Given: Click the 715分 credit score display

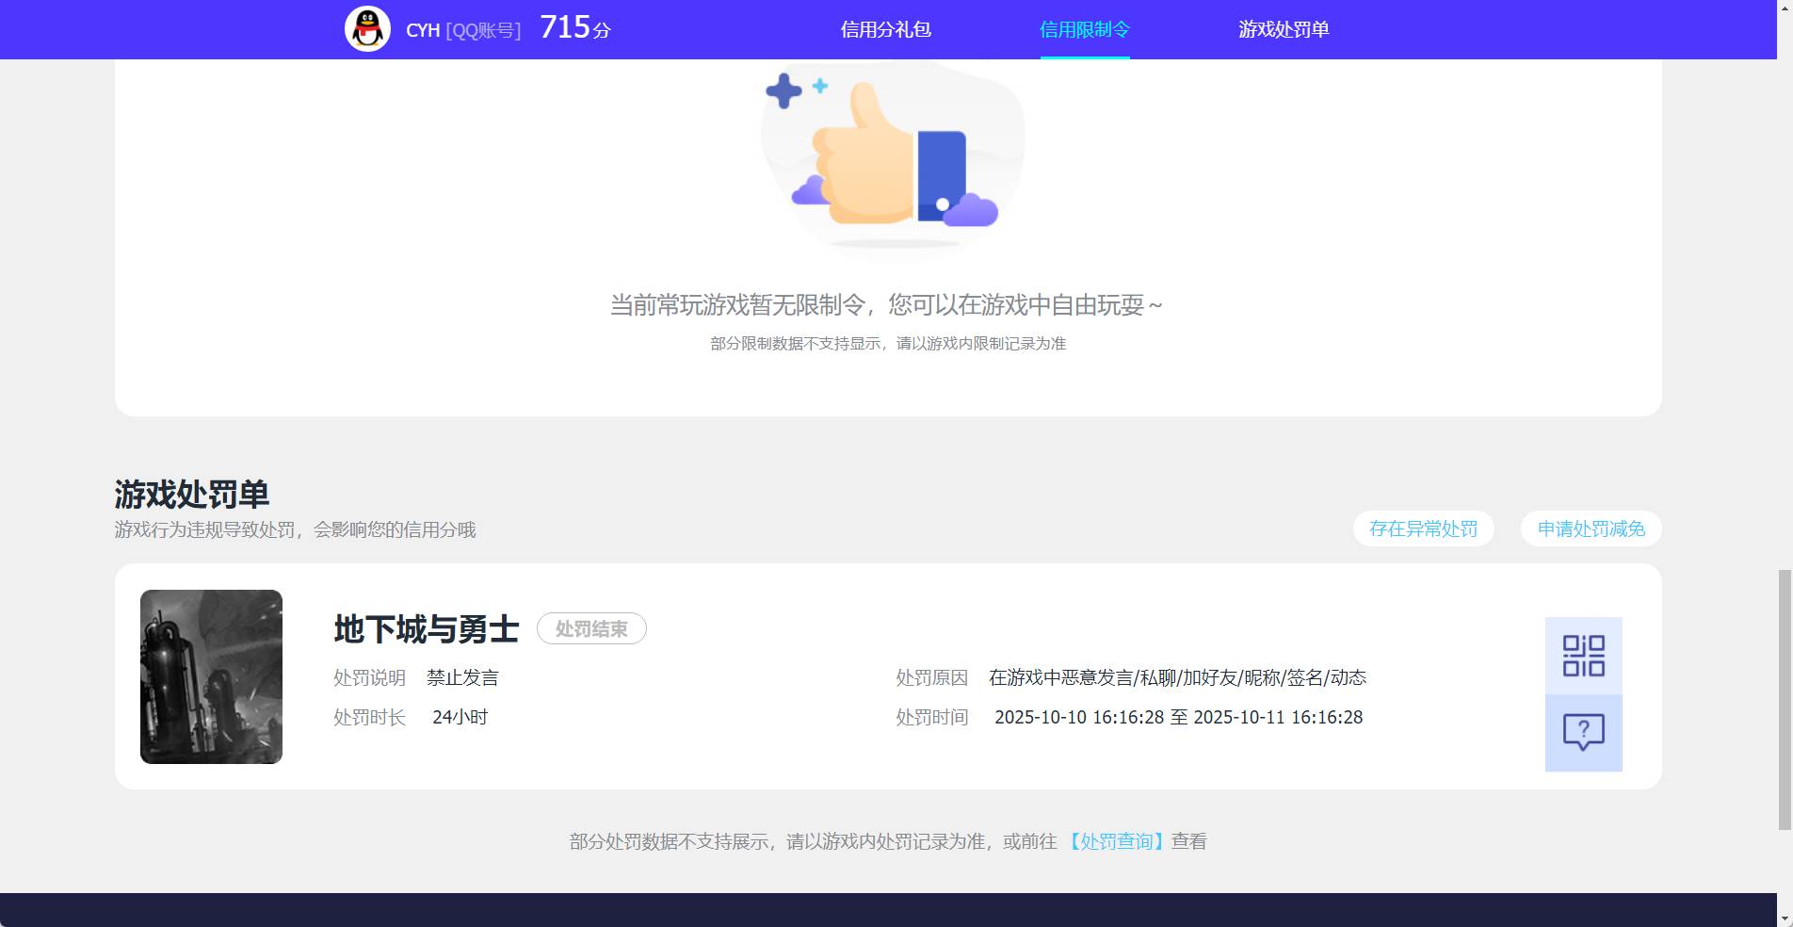Looking at the screenshot, I should (573, 28).
